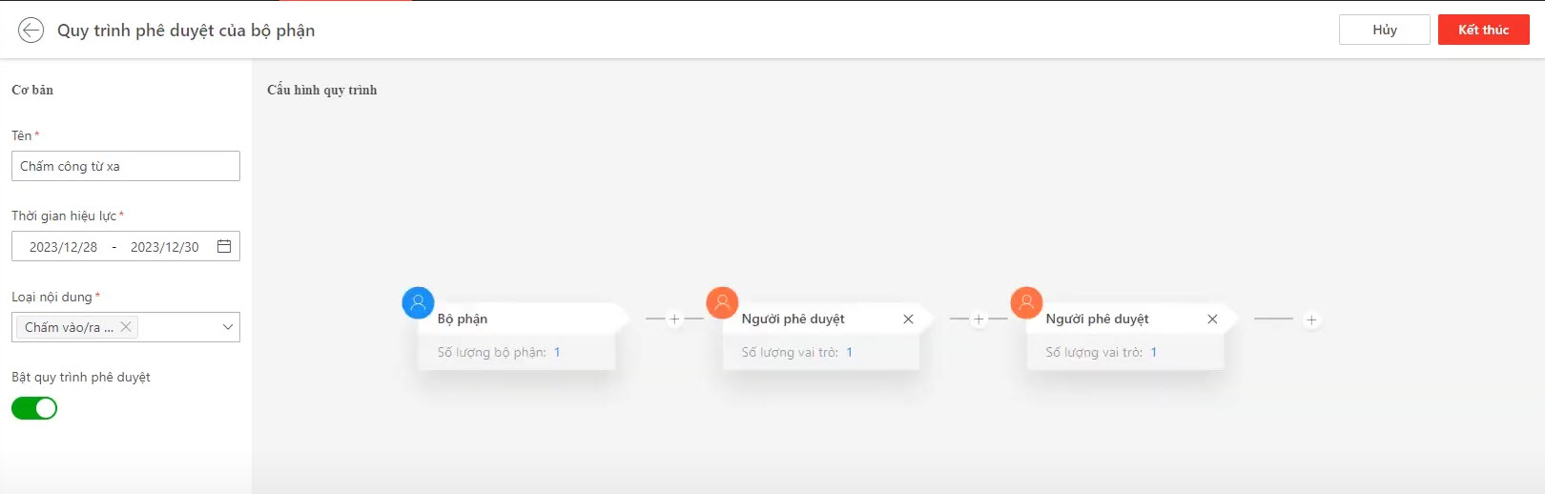Add a step between the two approver nodes
This screenshot has height=494, width=1545.
(x=978, y=319)
